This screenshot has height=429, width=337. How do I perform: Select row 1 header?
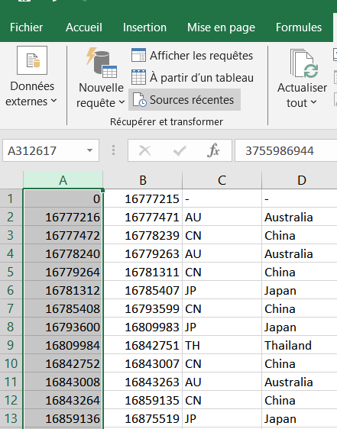pos(11,198)
